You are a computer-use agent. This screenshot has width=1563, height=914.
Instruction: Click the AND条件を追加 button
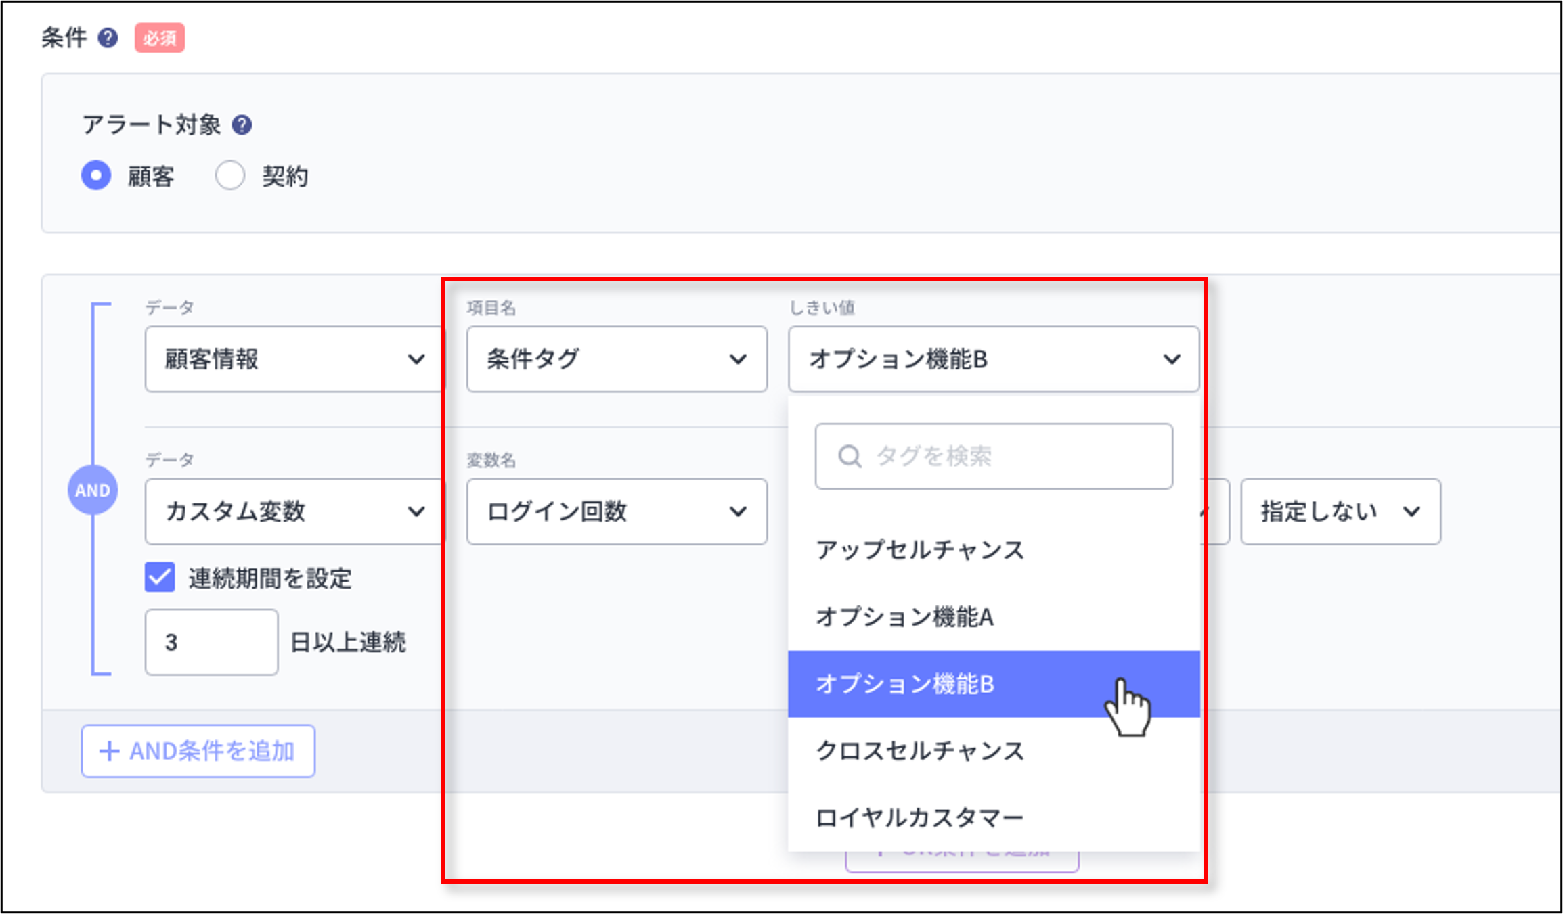point(198,751)
